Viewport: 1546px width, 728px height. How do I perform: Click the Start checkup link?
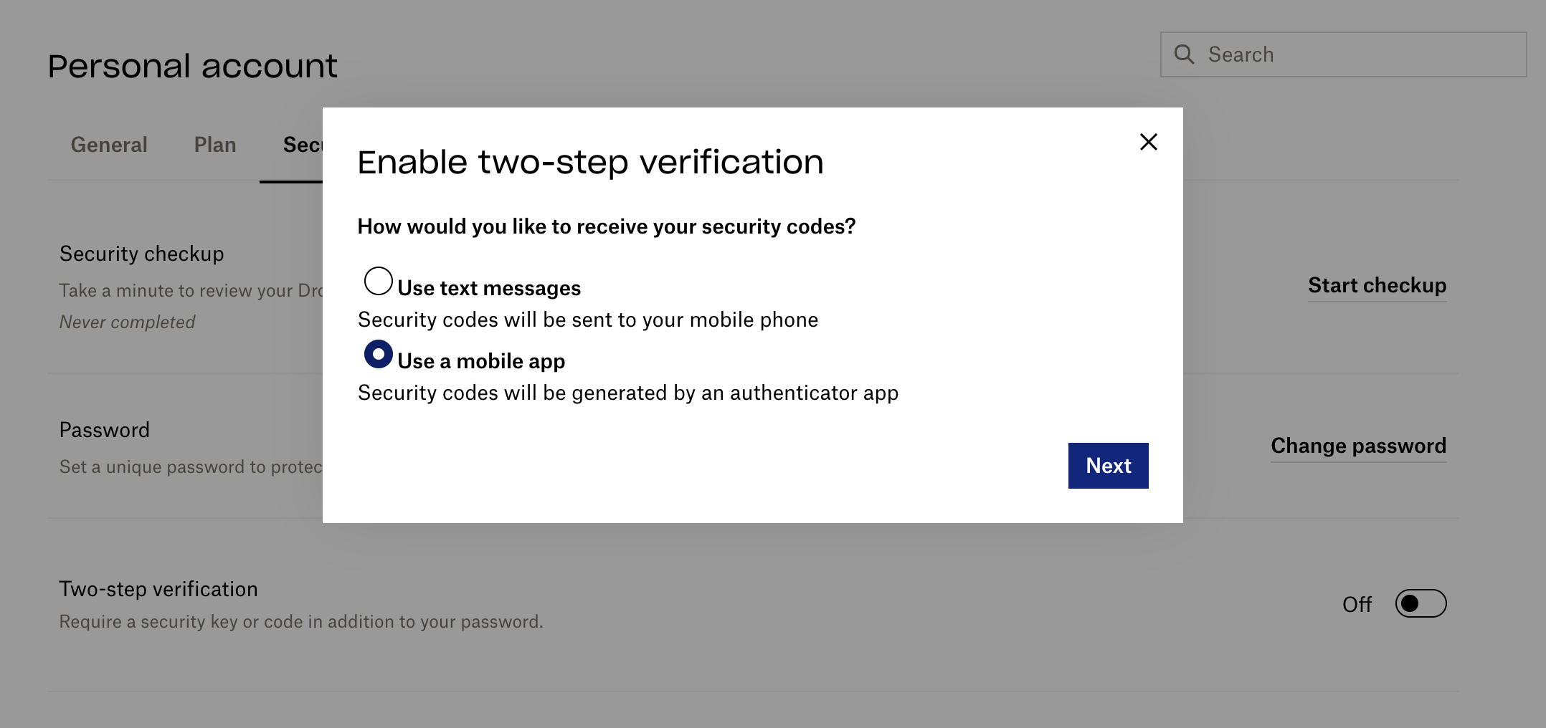point(1377,285)
